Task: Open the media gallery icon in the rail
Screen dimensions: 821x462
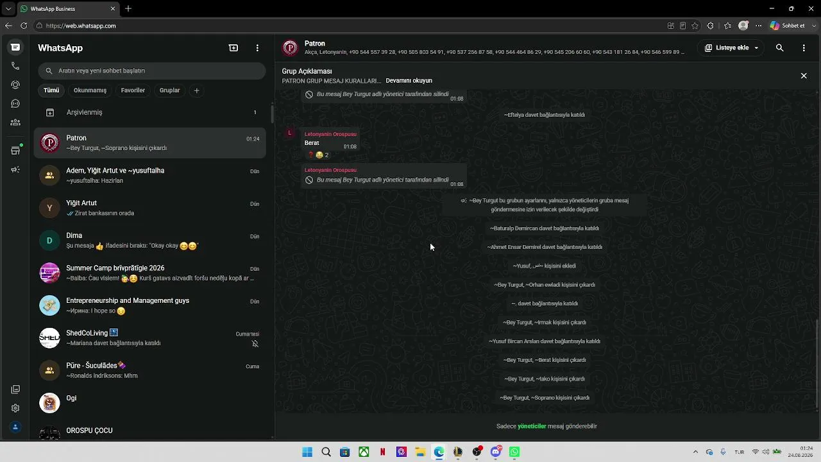Action: pyautogui.click(x=15, y=389)
